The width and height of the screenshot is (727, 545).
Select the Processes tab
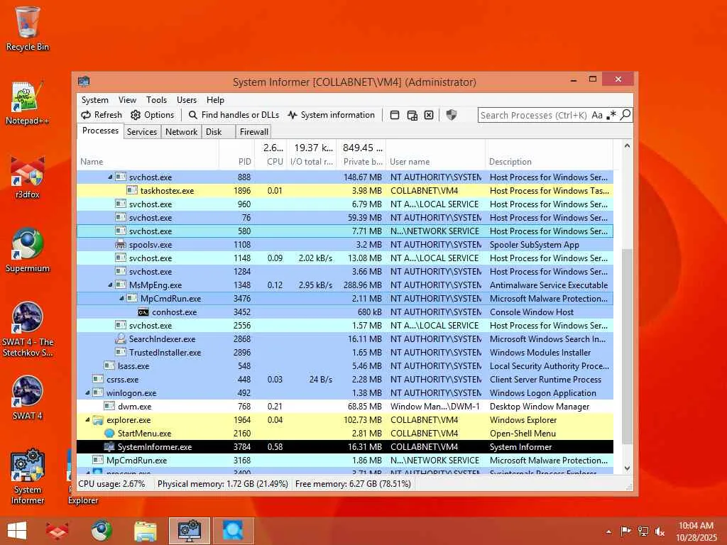100,131
